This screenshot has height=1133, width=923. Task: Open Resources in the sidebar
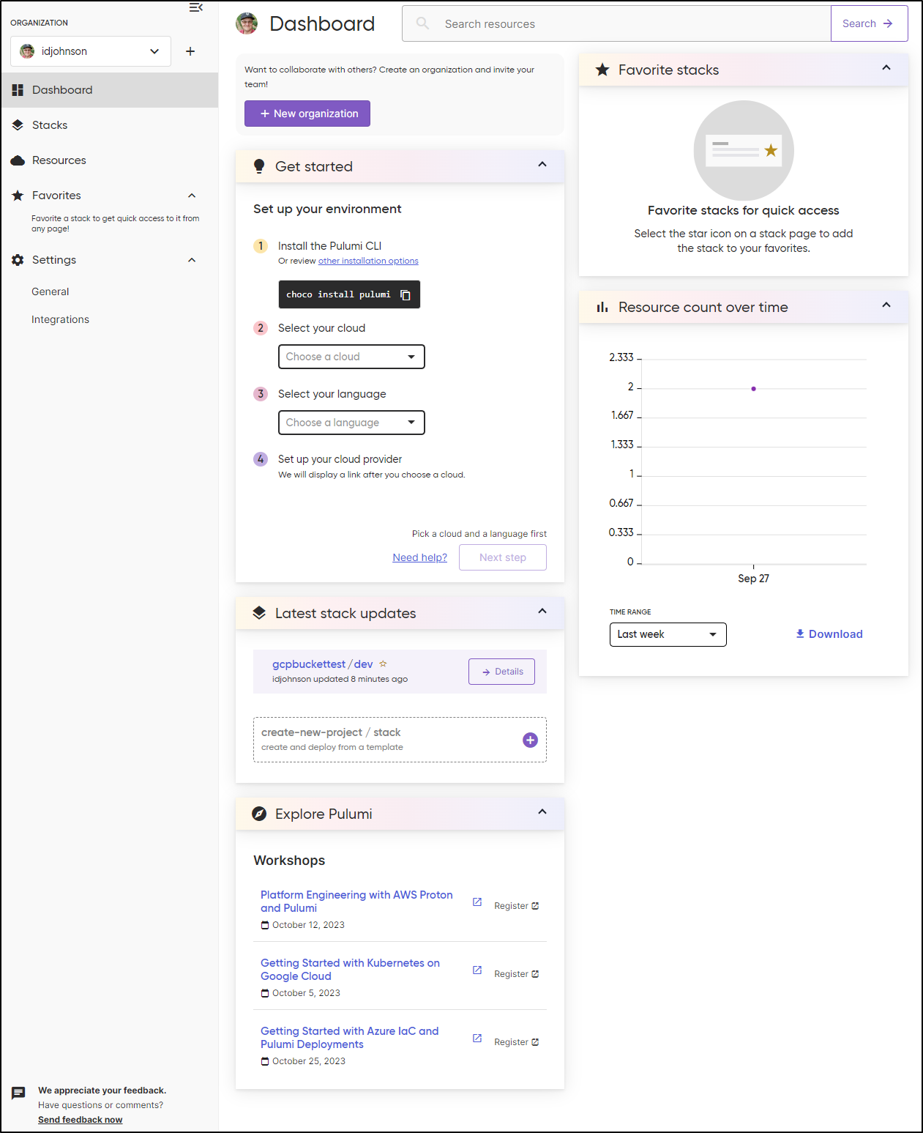pos(110,160)
